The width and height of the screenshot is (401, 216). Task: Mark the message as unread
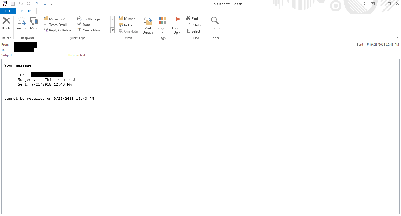148,25
